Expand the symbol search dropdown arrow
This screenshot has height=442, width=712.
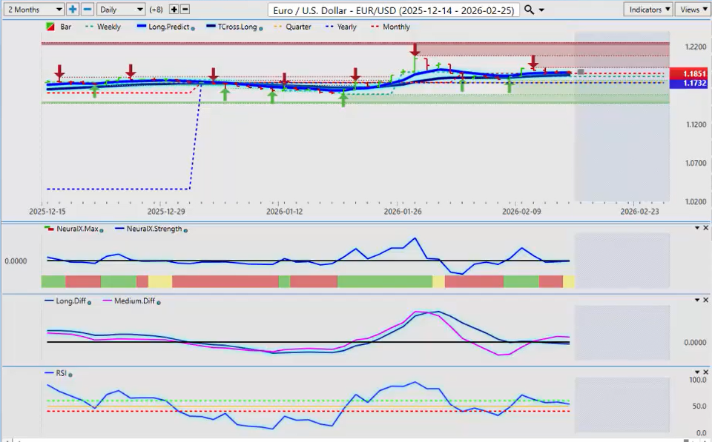click(x=541, y=10)
